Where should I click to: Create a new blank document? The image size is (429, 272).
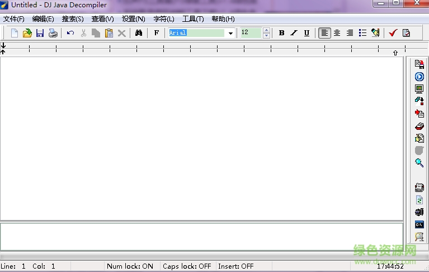point(15,33)
